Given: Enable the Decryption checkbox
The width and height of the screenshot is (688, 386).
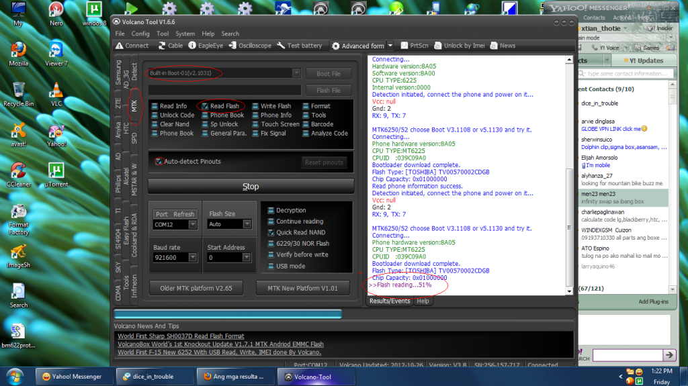Looking at the screenshot, I should click(271, 211).
